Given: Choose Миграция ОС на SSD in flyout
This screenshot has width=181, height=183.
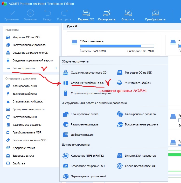Looking at the screenshot, I should tap(138, 73).
